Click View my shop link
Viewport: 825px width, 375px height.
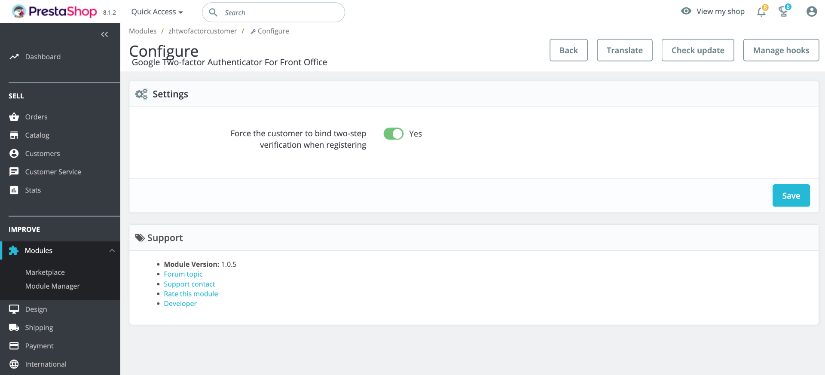tap(720, 12)
